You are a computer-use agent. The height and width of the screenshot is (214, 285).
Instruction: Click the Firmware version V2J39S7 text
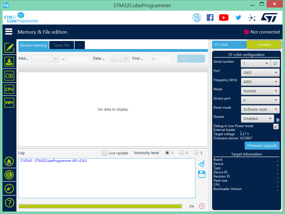tap(246, 138)
